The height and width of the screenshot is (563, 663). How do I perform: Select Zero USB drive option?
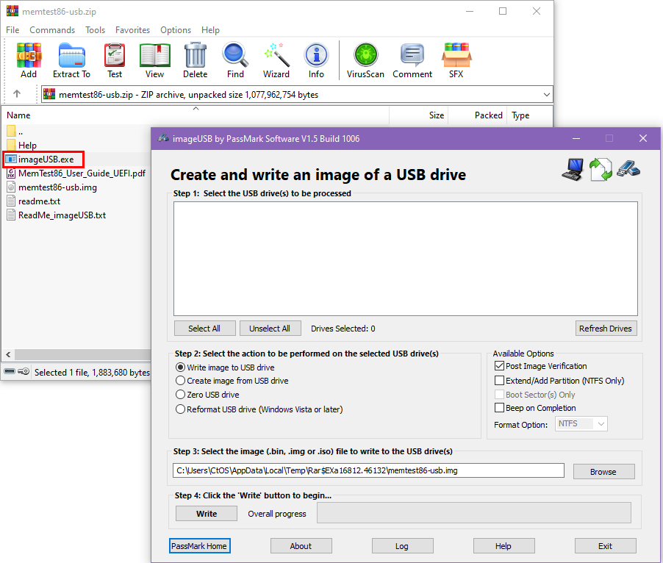[x=207, y=395]
